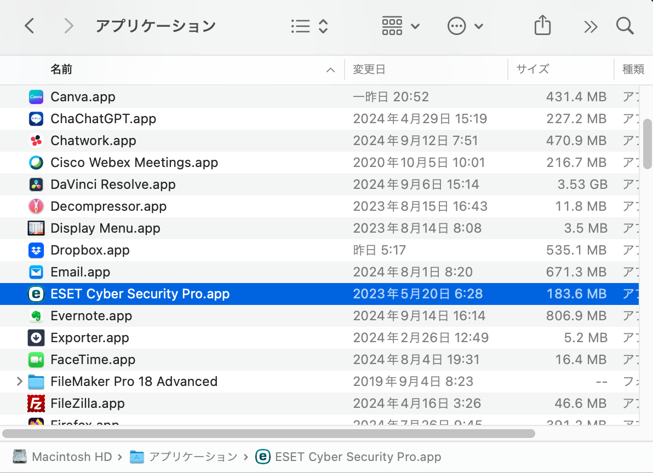Click the size value 5.2 MB

(586, 338)
